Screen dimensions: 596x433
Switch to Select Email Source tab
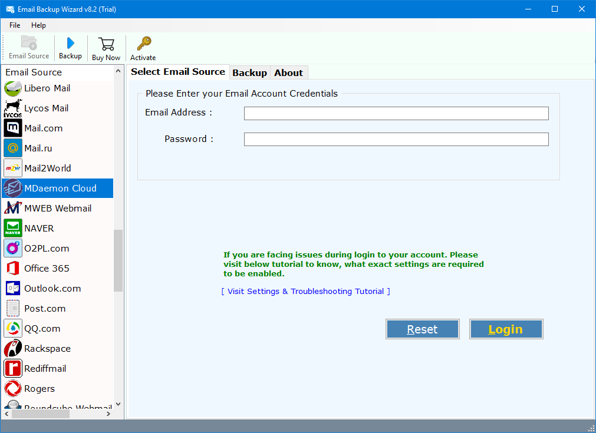pyautogui.click(x=178, y=72)
